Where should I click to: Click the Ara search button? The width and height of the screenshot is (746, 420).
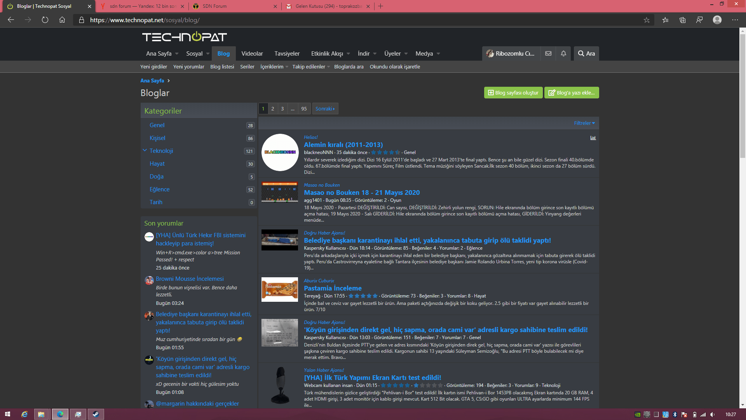[x=586, y=54]
